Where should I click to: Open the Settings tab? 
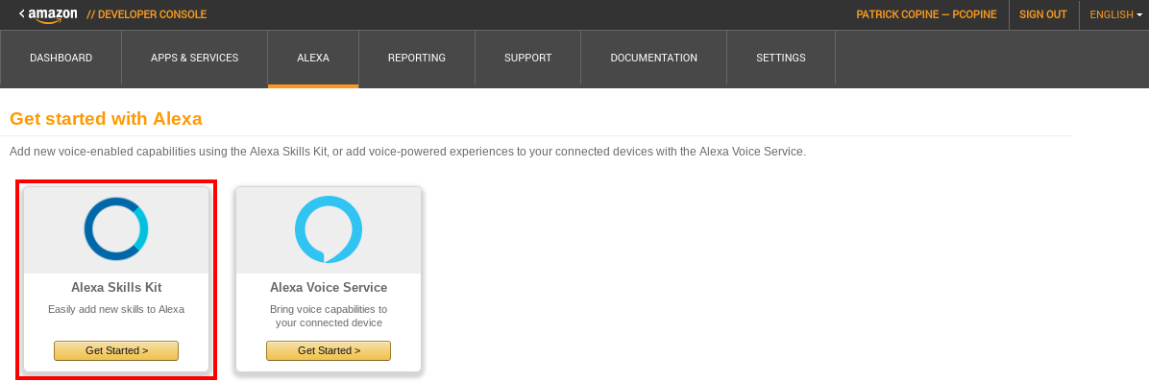tap(781, 58)
